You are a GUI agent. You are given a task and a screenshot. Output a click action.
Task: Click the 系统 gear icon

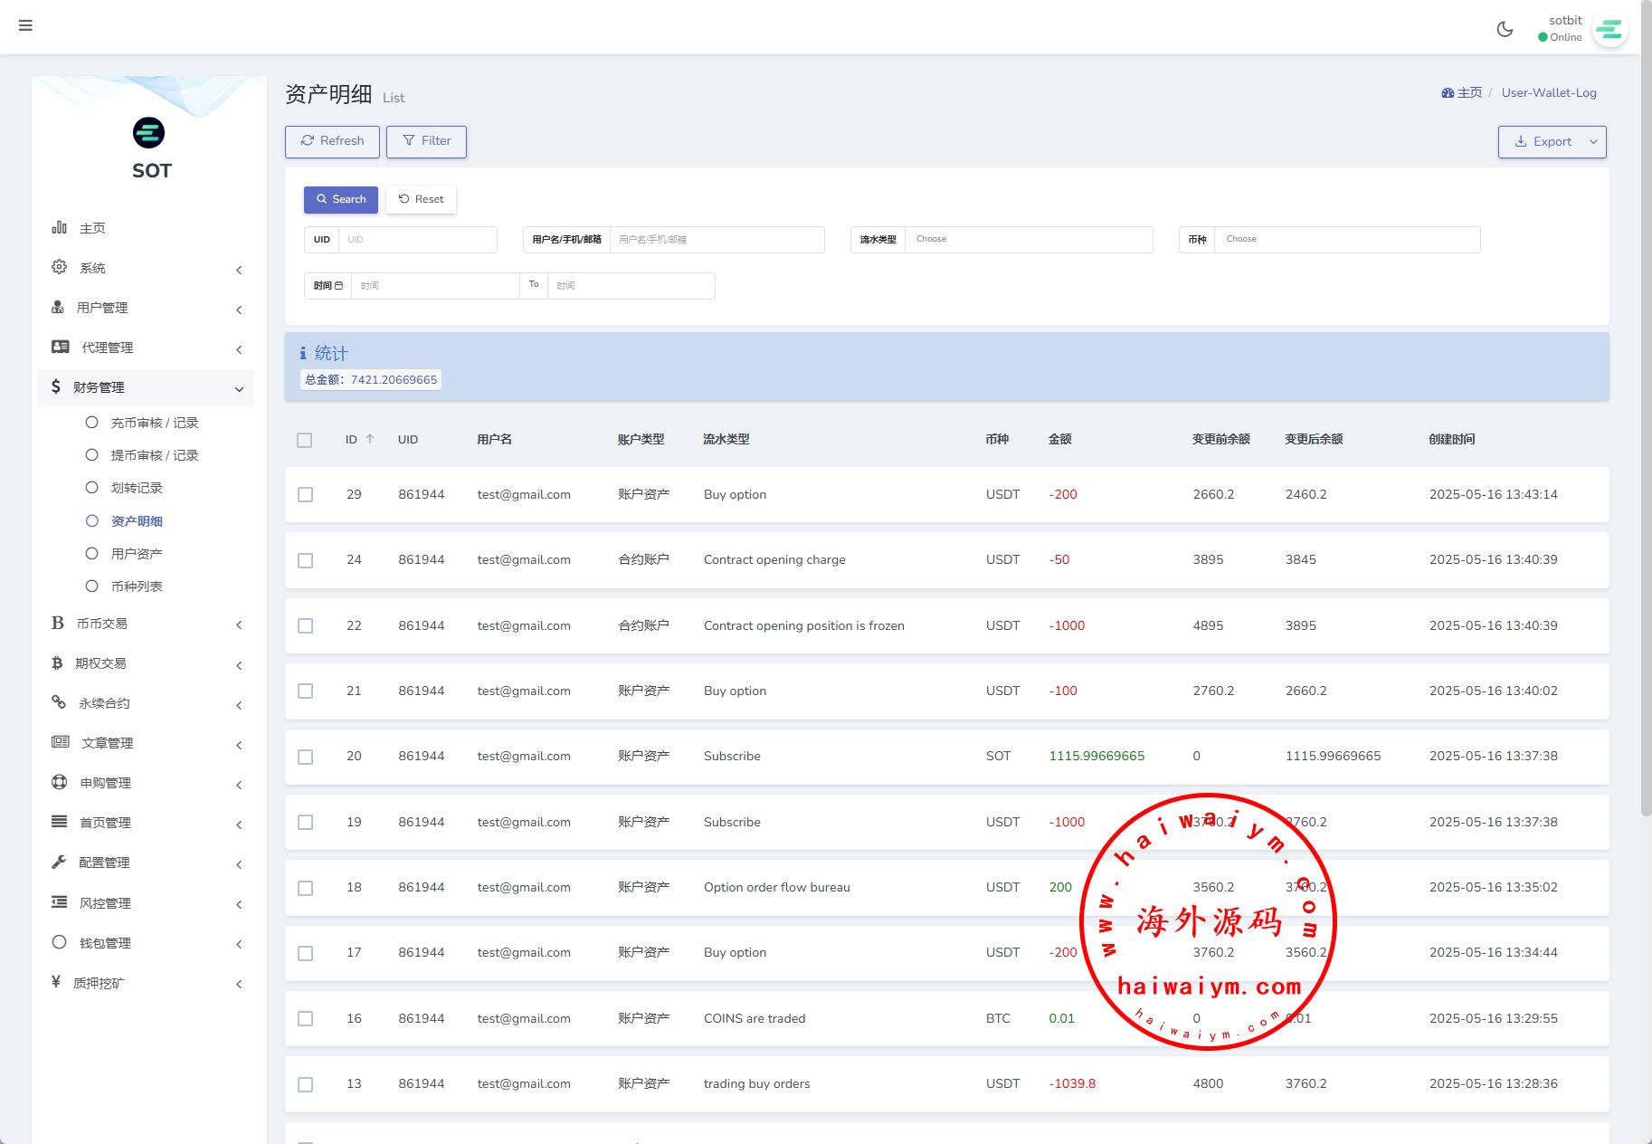tap(60, 268)
